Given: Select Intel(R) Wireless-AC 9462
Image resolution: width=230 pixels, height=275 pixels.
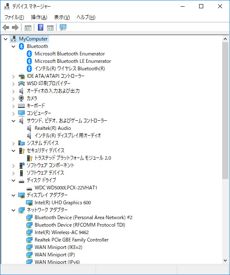Looking at the screenshot, I should [x=62, y=232].
